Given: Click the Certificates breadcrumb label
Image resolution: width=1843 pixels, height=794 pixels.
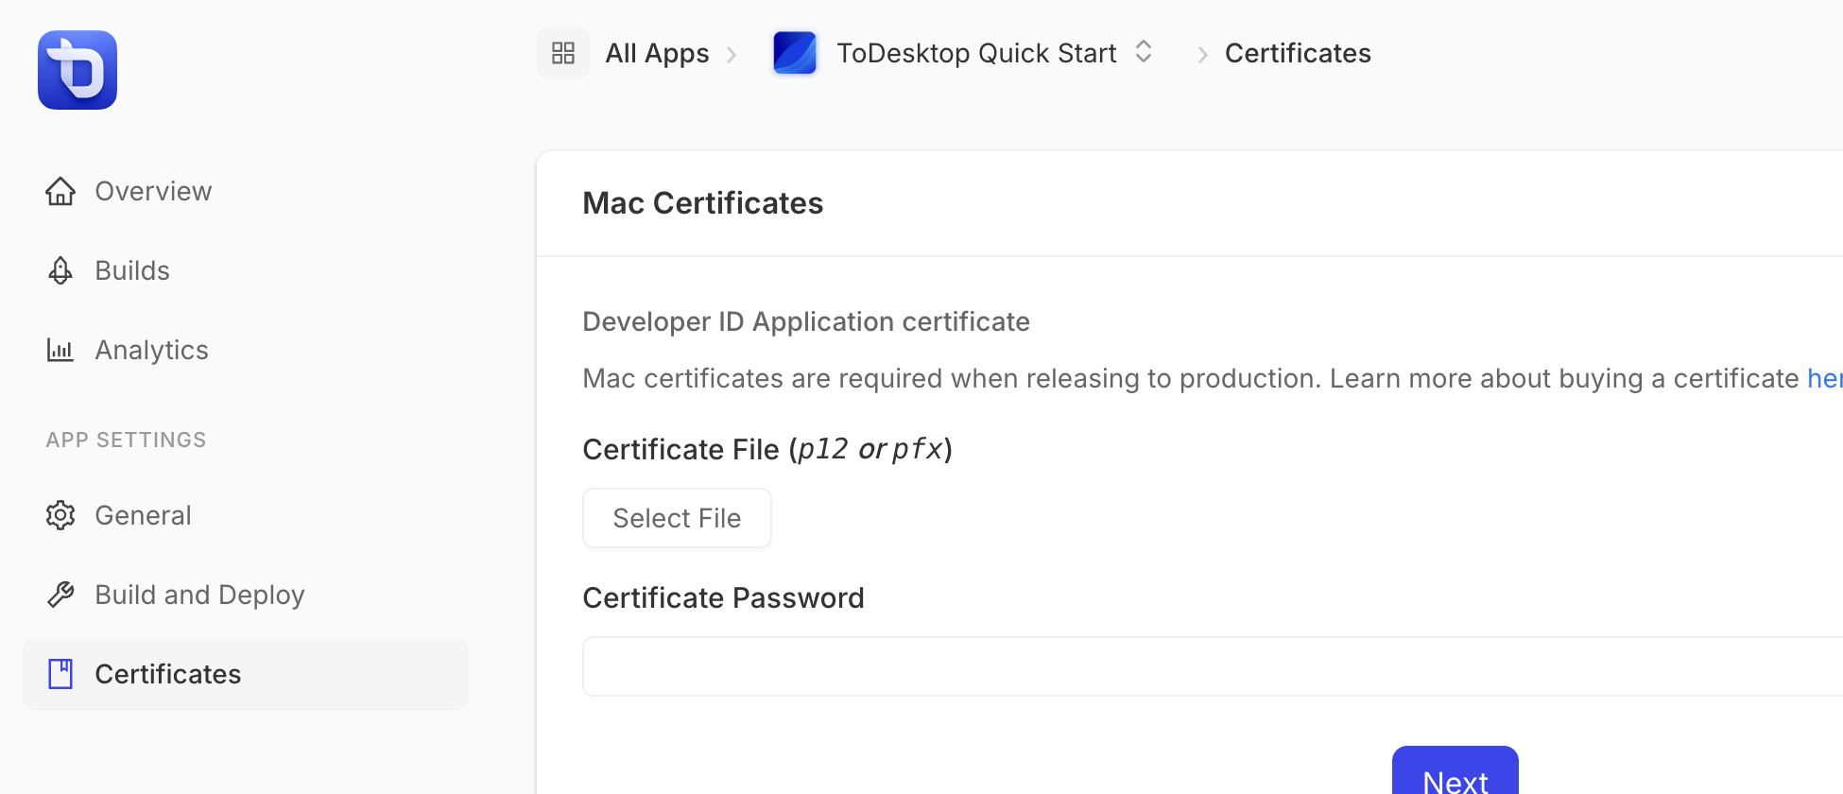Looking at the screenshot, I should 1298,53.
